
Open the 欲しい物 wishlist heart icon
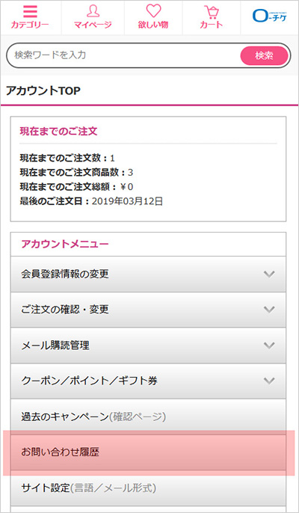[x=153, y=11]
